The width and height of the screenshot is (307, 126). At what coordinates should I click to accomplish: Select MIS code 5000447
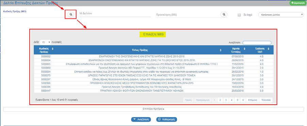click(46, 91)
